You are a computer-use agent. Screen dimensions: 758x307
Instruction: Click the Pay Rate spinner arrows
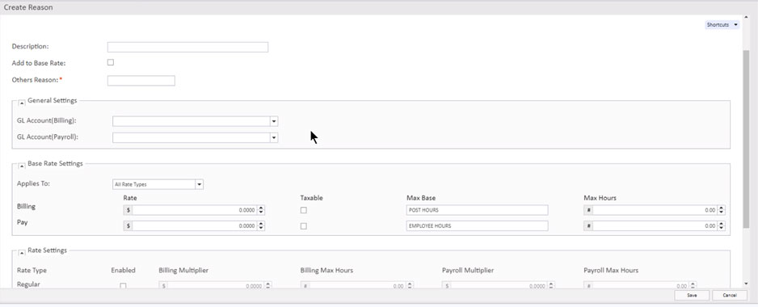tap(261, 225)
